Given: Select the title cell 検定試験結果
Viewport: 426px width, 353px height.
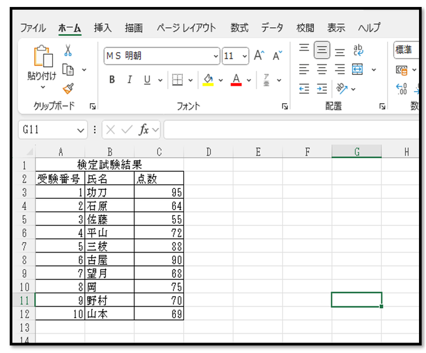Looking at the screenshot, I should (x=110, y=165).
